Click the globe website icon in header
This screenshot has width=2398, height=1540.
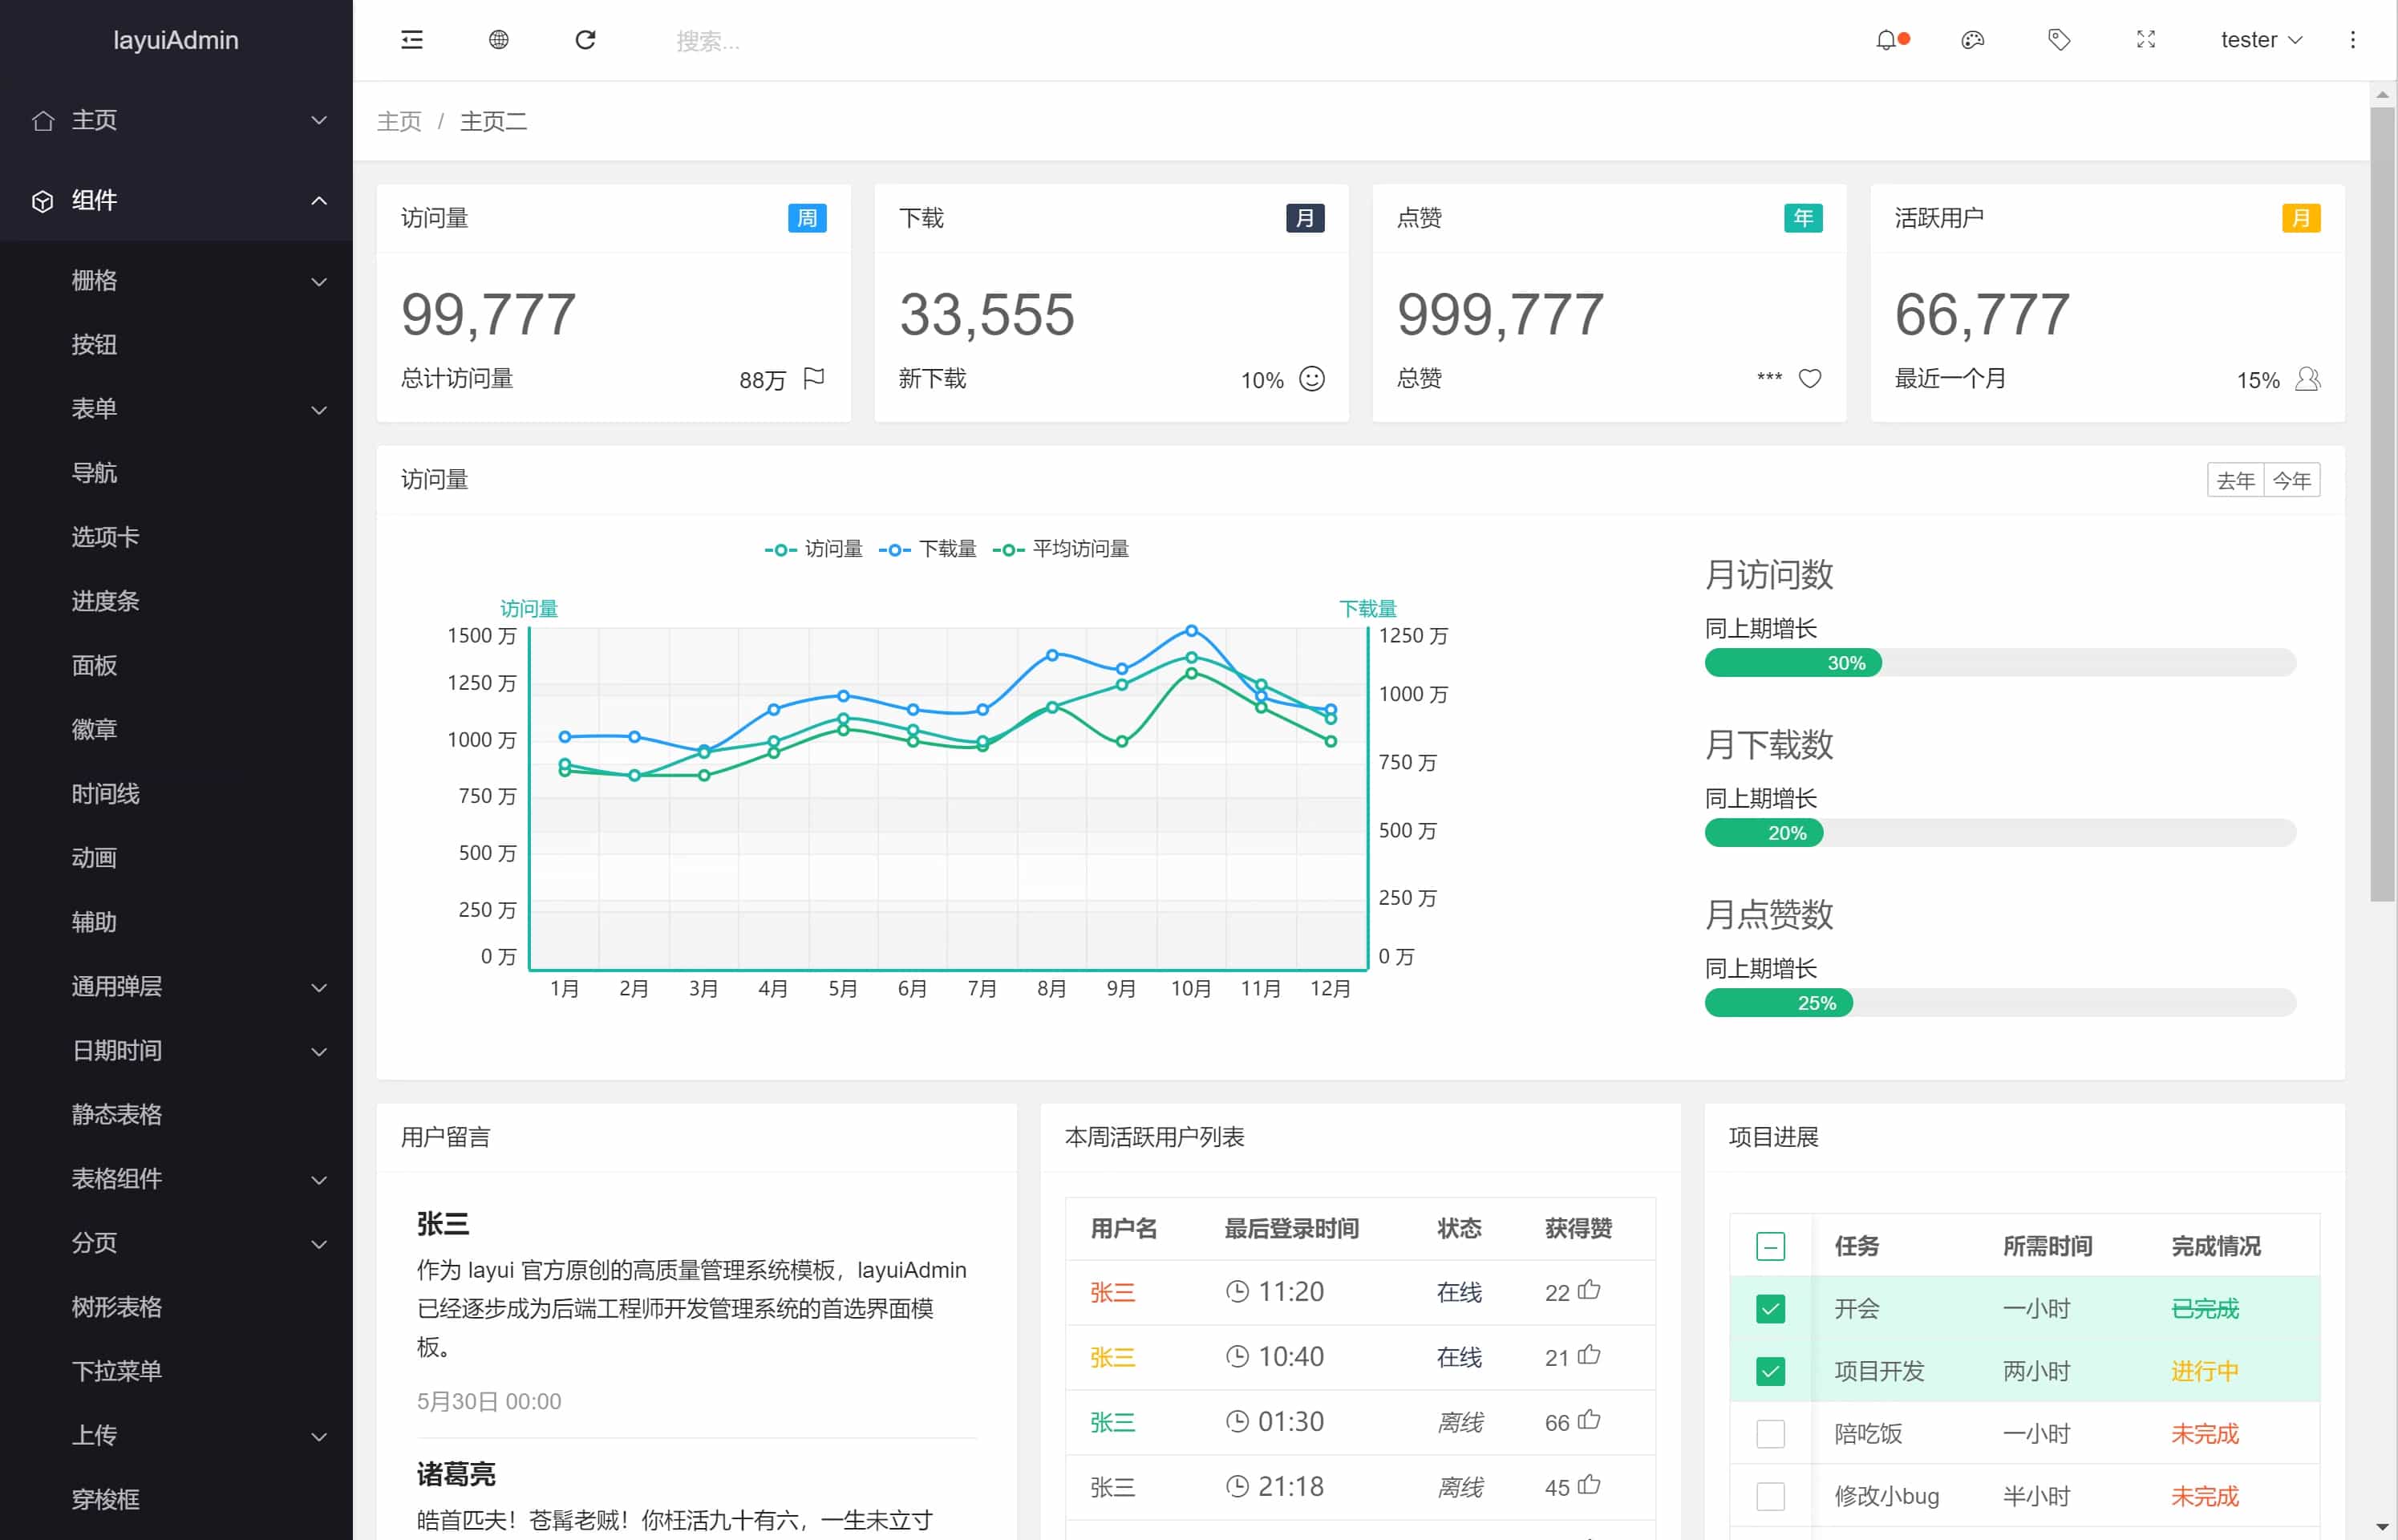point(499,40)
